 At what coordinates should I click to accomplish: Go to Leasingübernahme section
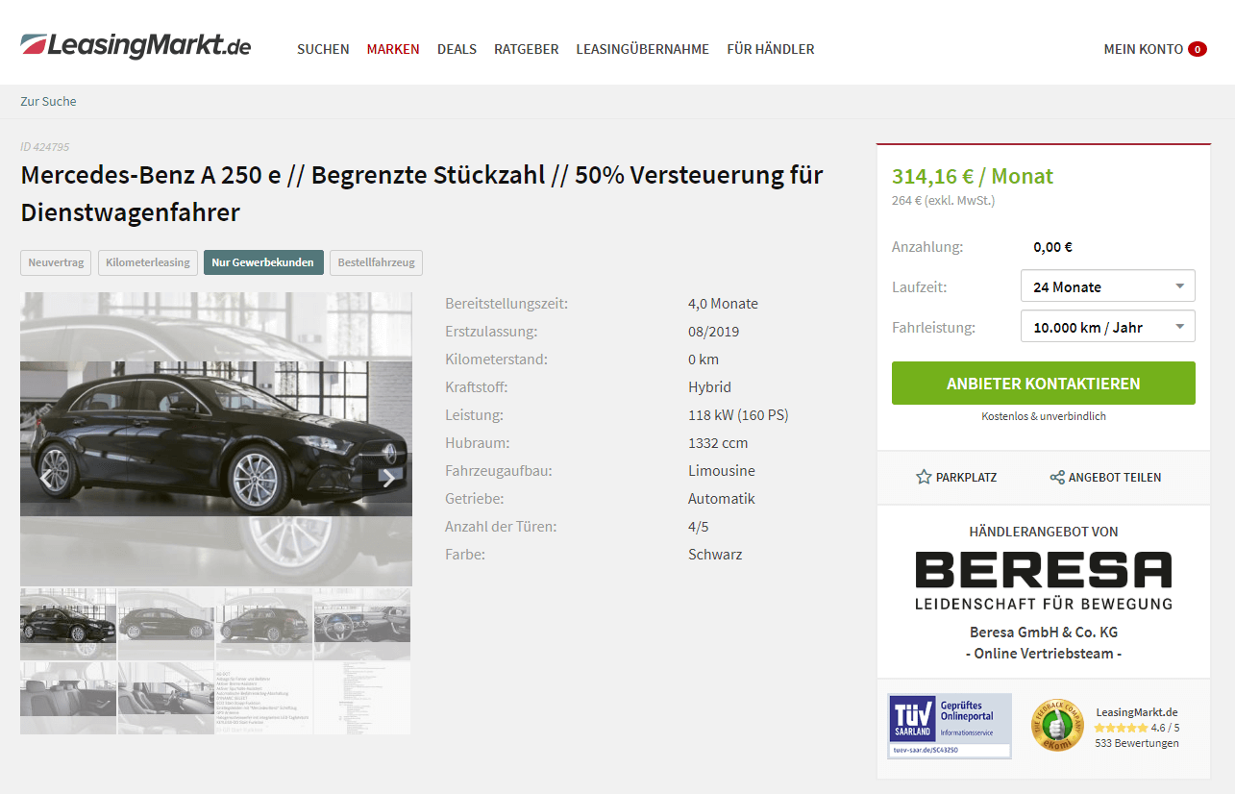point(642,49)
